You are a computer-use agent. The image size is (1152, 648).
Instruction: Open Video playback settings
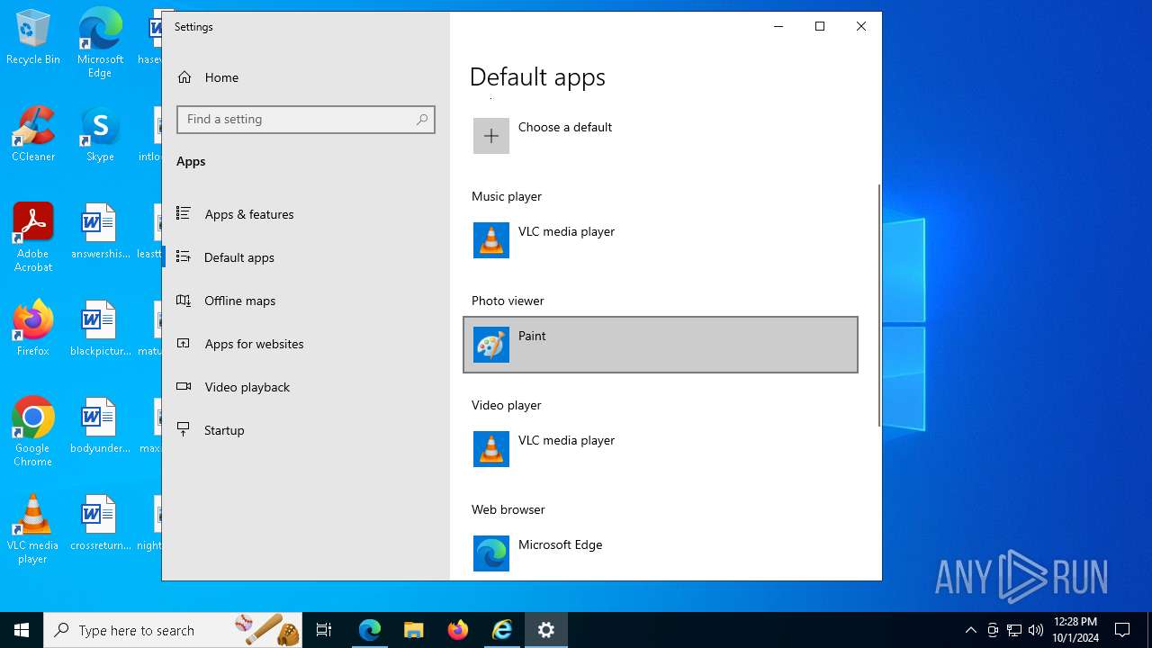[247, 387]
